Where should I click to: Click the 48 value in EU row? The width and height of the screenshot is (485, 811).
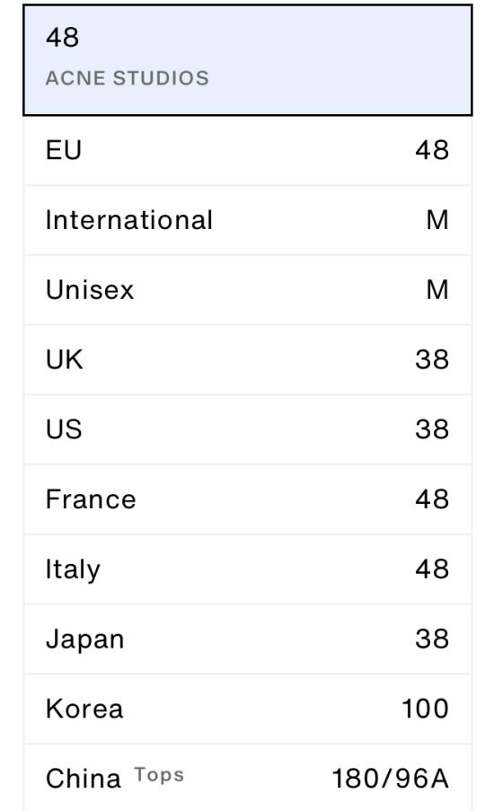(432, 150)
